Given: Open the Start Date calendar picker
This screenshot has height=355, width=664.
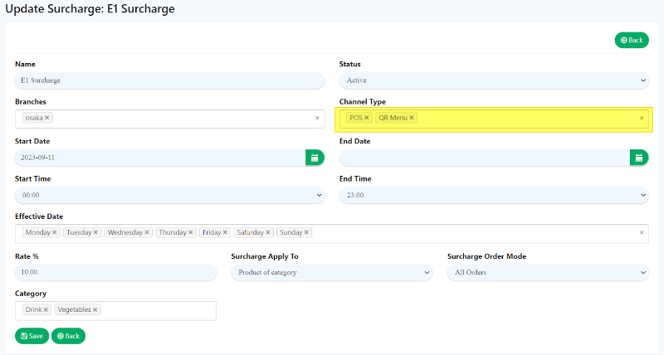Looking at the screenshot, I should click(x=315, y=158).
